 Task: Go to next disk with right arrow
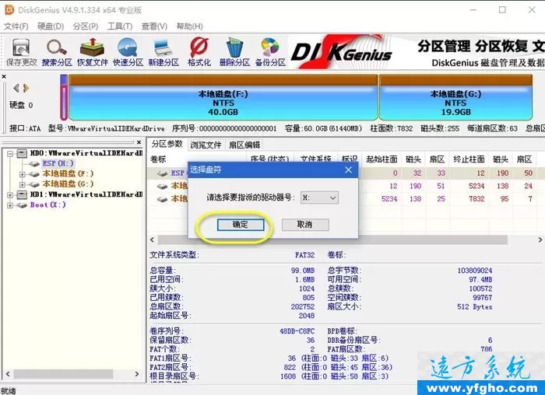pos(26,88)
